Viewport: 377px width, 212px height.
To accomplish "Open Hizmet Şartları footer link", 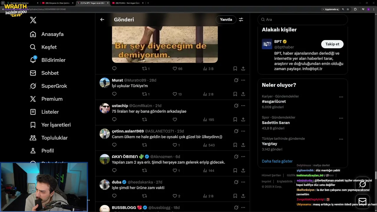I will 271,175.
